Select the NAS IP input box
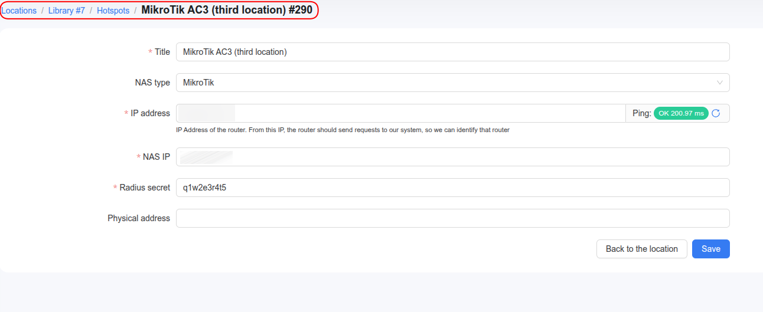 pos(453,157)
